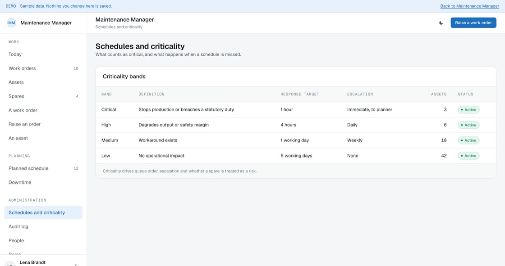Click the Work orders count badge 18
505x266 pixels.
click(x=76, y=68)
